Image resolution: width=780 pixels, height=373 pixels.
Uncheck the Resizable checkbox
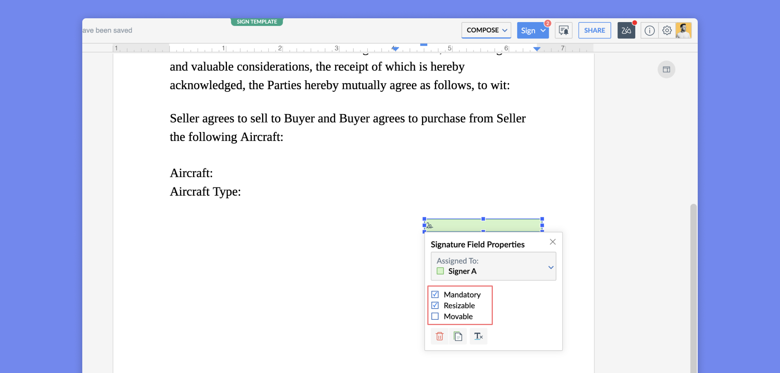pos(435,306)
